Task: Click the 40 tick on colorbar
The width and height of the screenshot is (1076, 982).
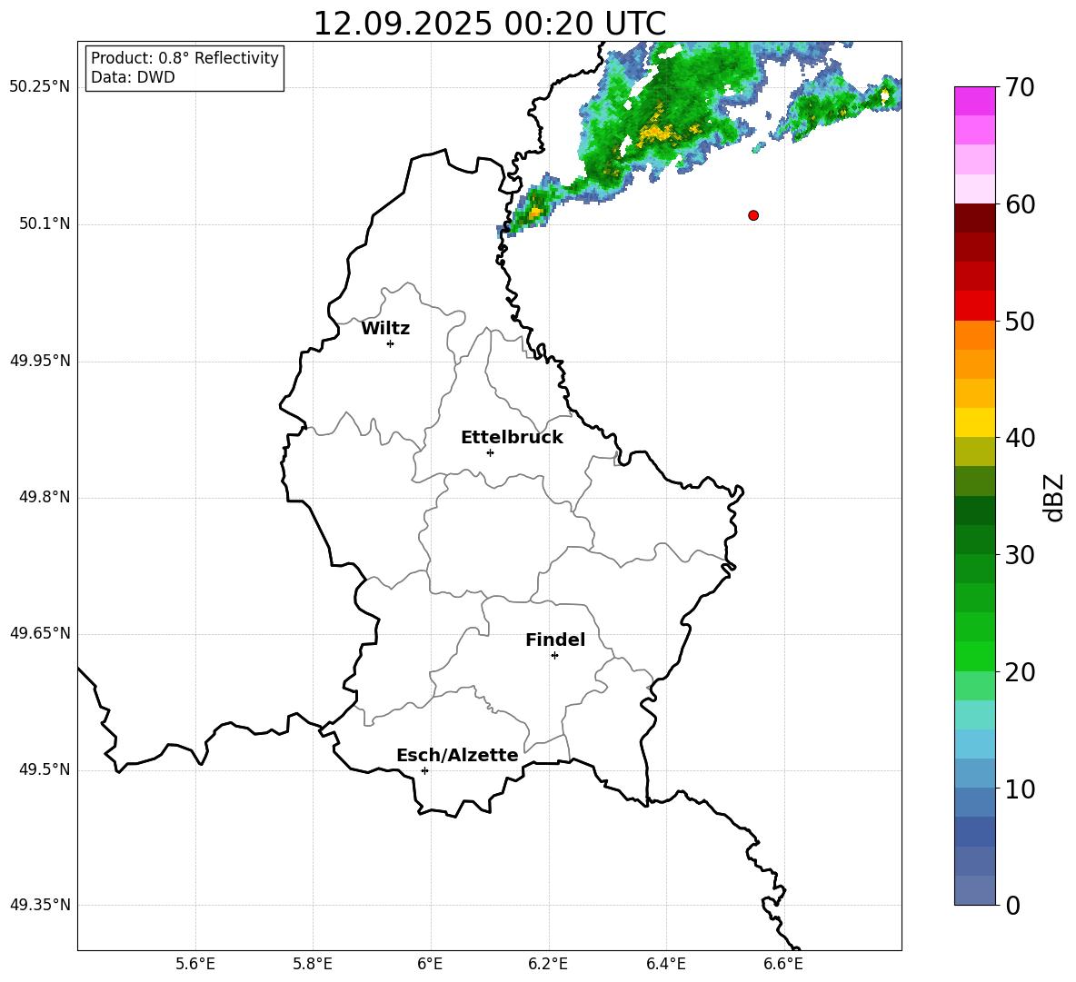Action: click(1020, 438)
